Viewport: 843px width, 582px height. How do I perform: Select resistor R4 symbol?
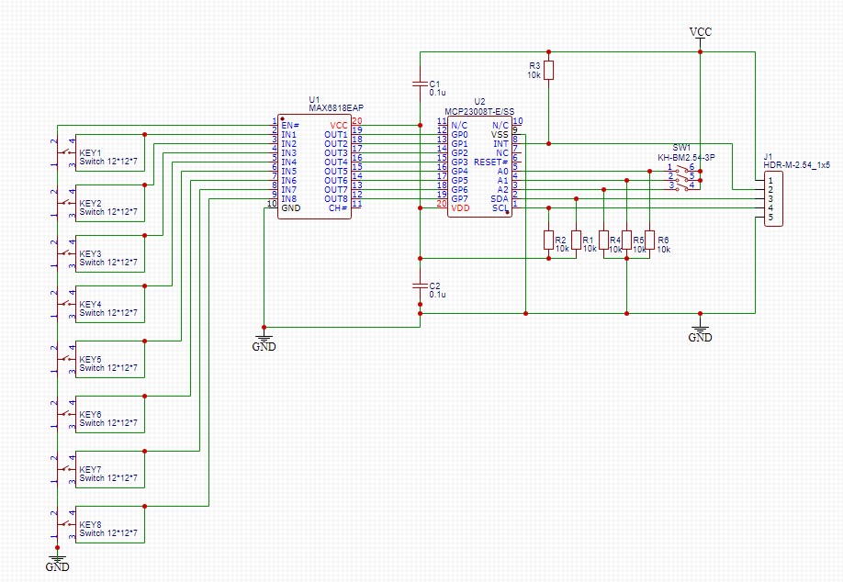point(603,241)
